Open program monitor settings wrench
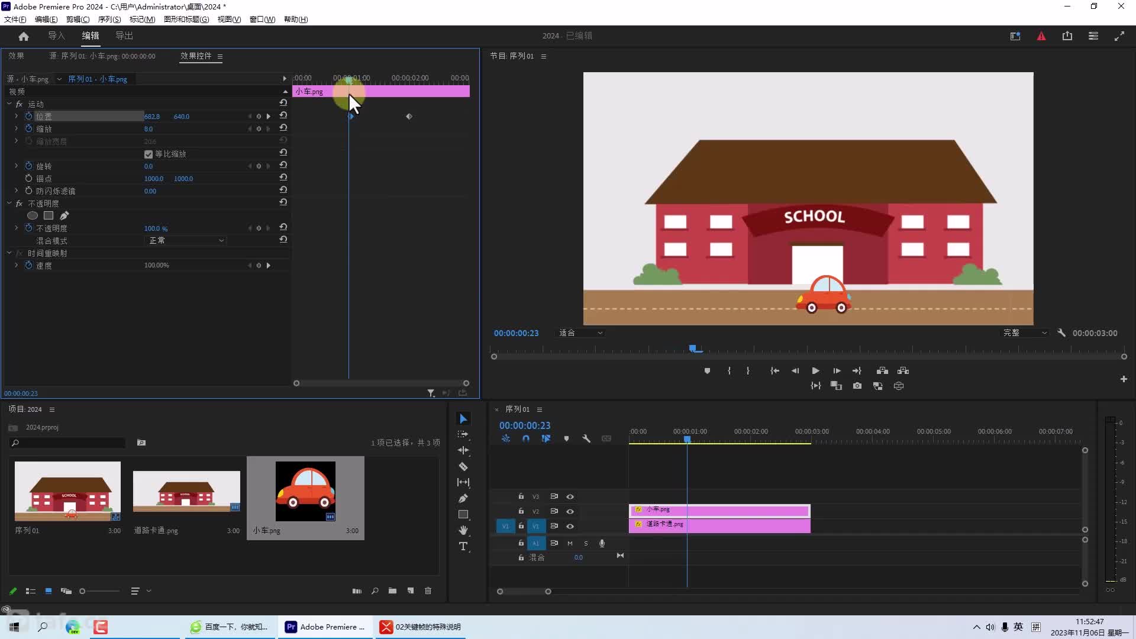The width and height of the screenshot is (1136, 639). point(1061,333)
